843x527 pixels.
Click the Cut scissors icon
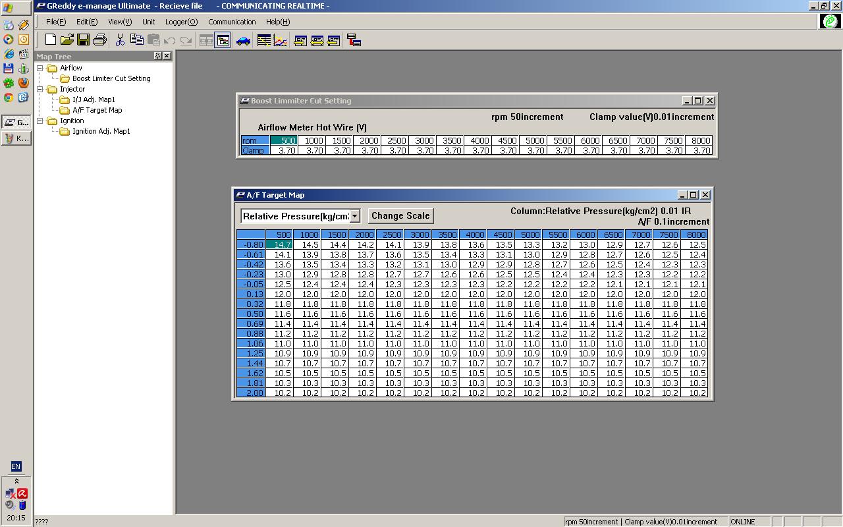120,40
